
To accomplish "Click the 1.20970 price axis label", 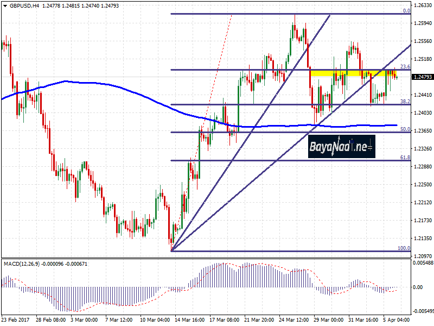I will [423, 256].
